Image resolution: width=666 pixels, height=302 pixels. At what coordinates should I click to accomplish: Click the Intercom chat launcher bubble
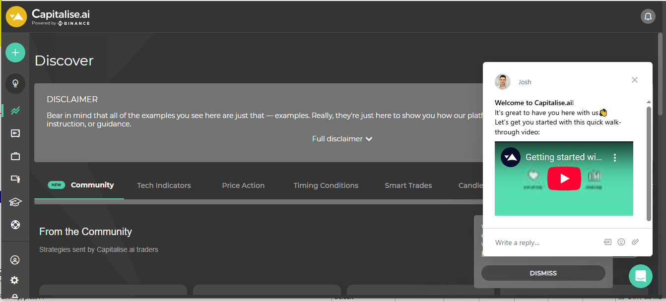tap(641, 276)
